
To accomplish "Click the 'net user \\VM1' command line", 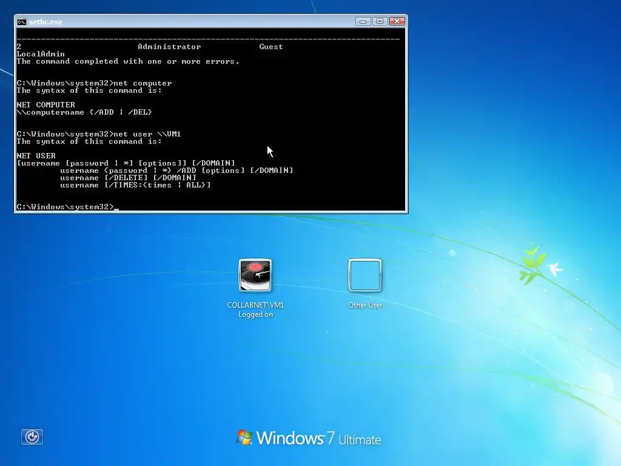I will 99,134.
